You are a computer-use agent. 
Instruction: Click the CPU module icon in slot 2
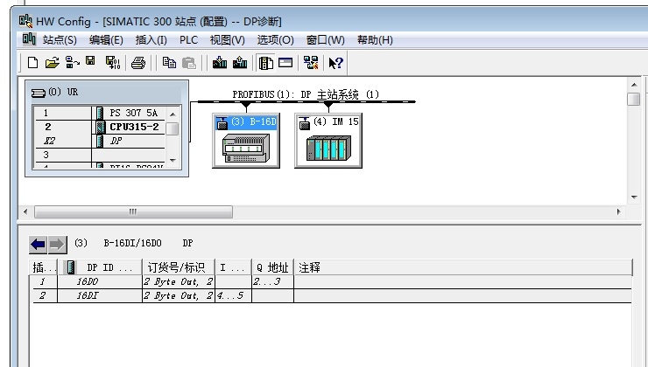[101, 127]
